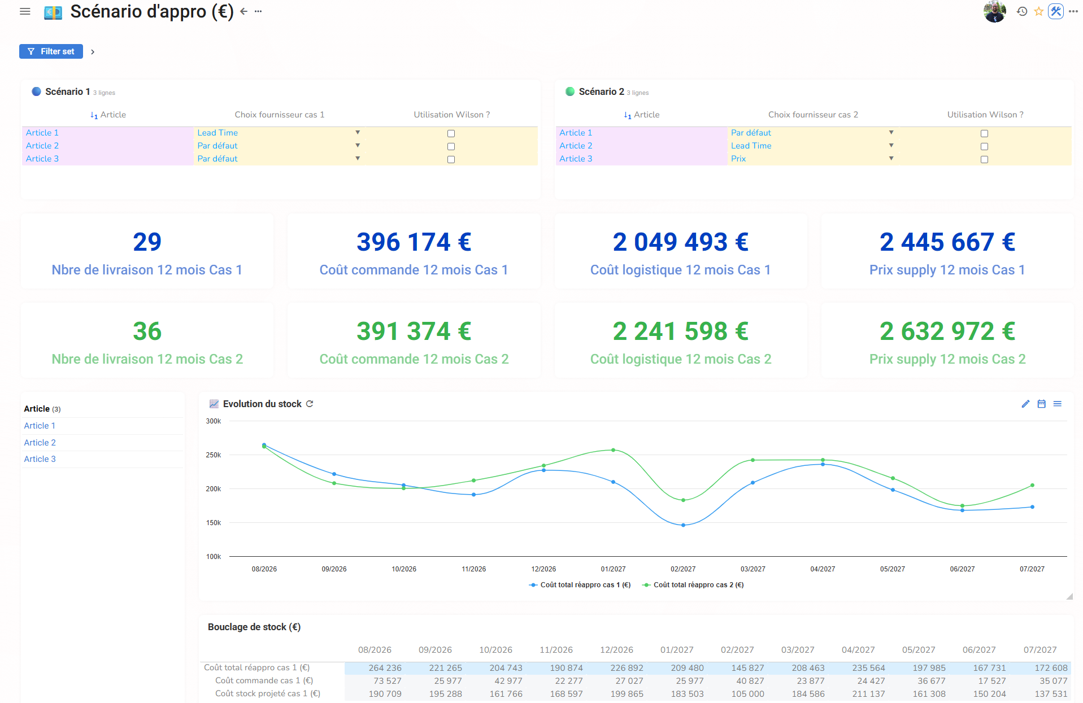Screen dimensions: 1083x703
Task: Click the Coût total réappro cas 1 (€) table row label
Action: coord(256,667)
